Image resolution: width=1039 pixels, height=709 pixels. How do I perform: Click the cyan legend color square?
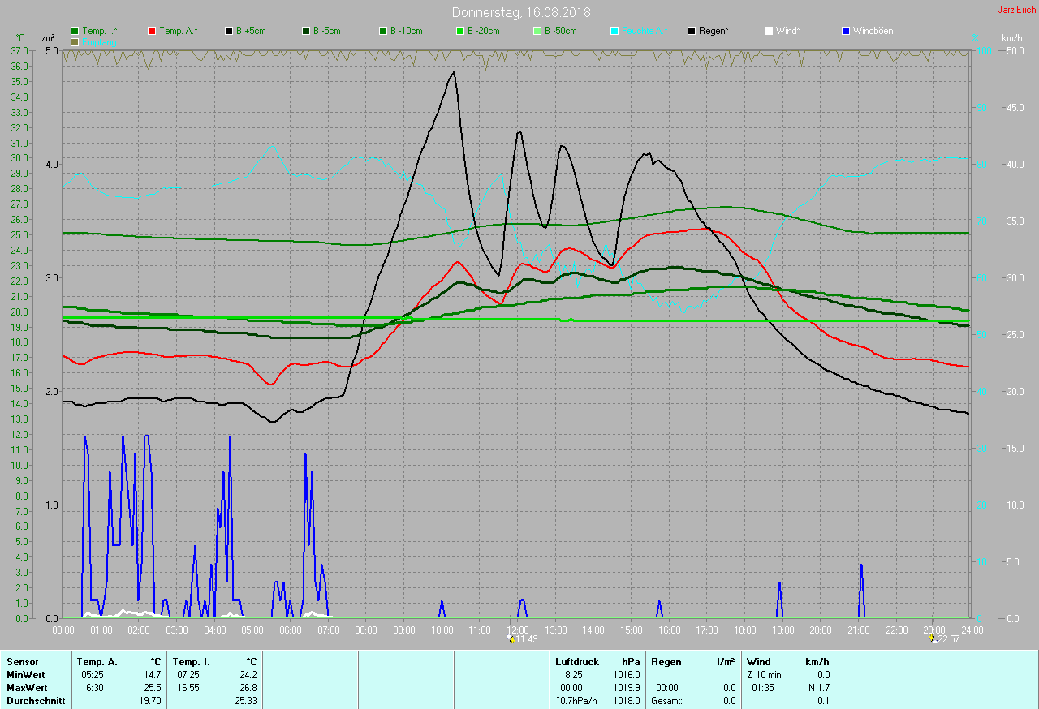click(614, 31)
